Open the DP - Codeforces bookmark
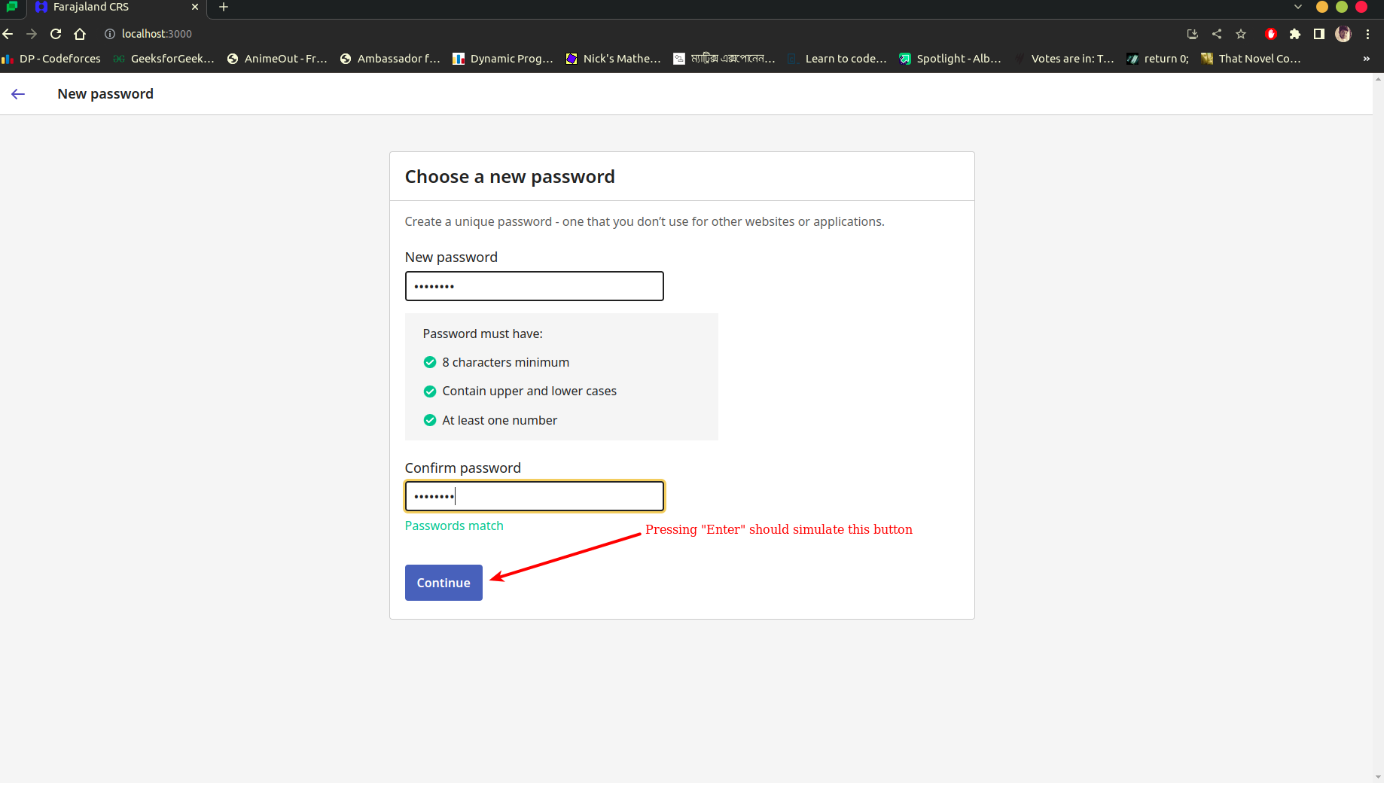 click(50, 59)
